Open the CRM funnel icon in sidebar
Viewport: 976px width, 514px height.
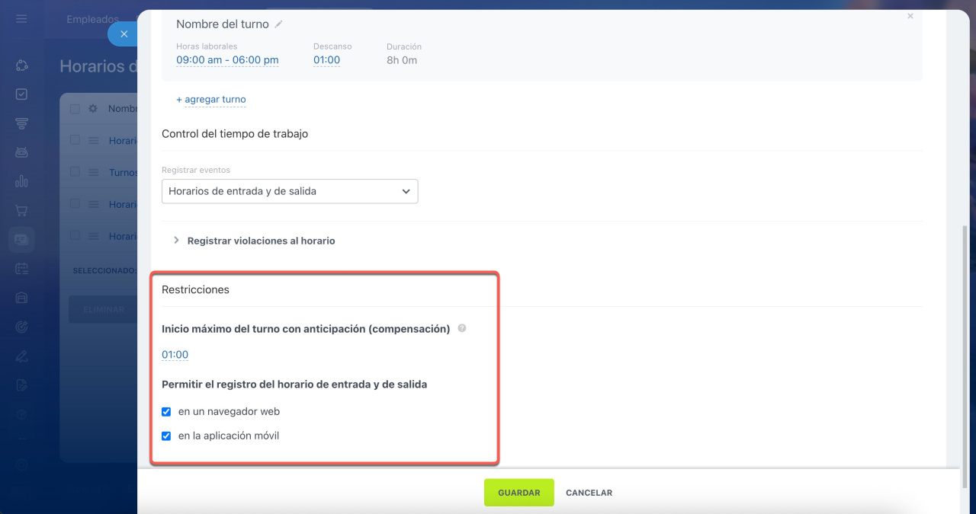(x=21, y=123)
